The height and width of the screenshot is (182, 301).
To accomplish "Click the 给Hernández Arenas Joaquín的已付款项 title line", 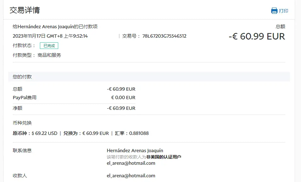I will coord(55,27).
